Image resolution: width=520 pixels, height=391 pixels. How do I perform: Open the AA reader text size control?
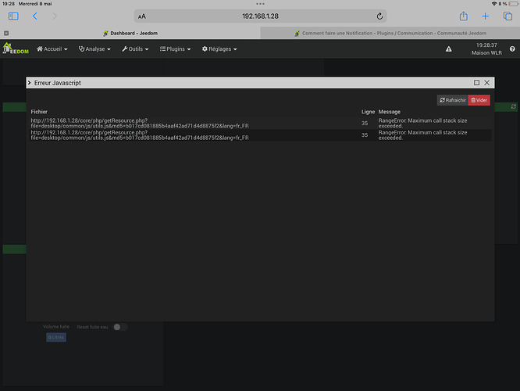coord(142,16)
